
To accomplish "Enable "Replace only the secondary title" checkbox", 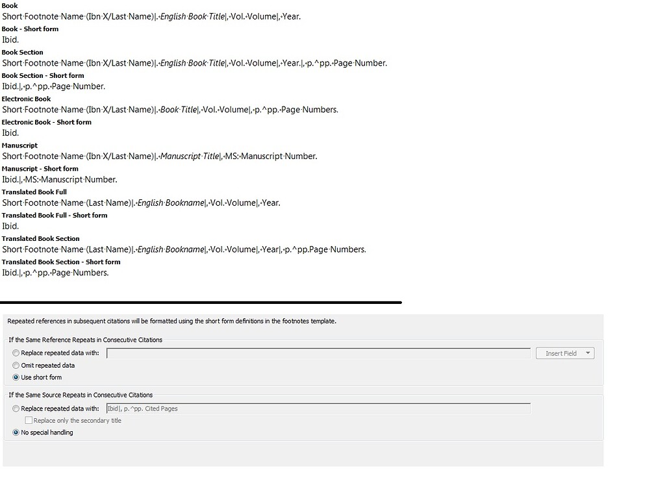I will [29, 420].
